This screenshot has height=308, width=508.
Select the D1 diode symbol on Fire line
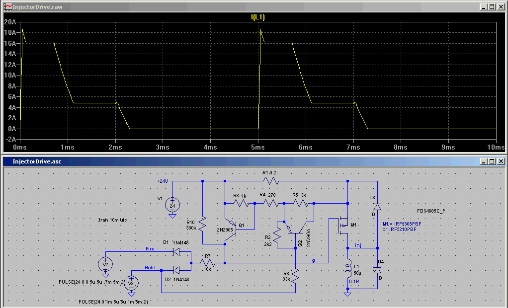176,252
